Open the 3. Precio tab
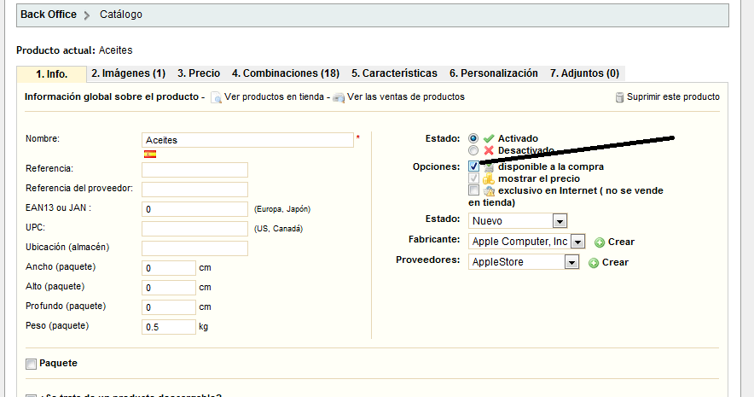This screenshot has height=397, width=754. point(199,73)
